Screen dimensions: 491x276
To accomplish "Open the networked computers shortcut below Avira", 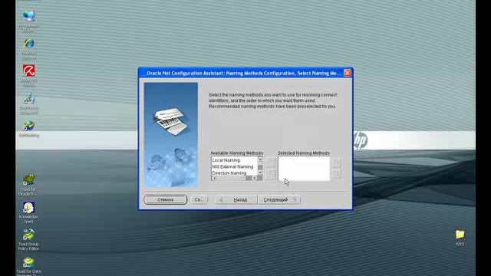I will pos(29,103).
